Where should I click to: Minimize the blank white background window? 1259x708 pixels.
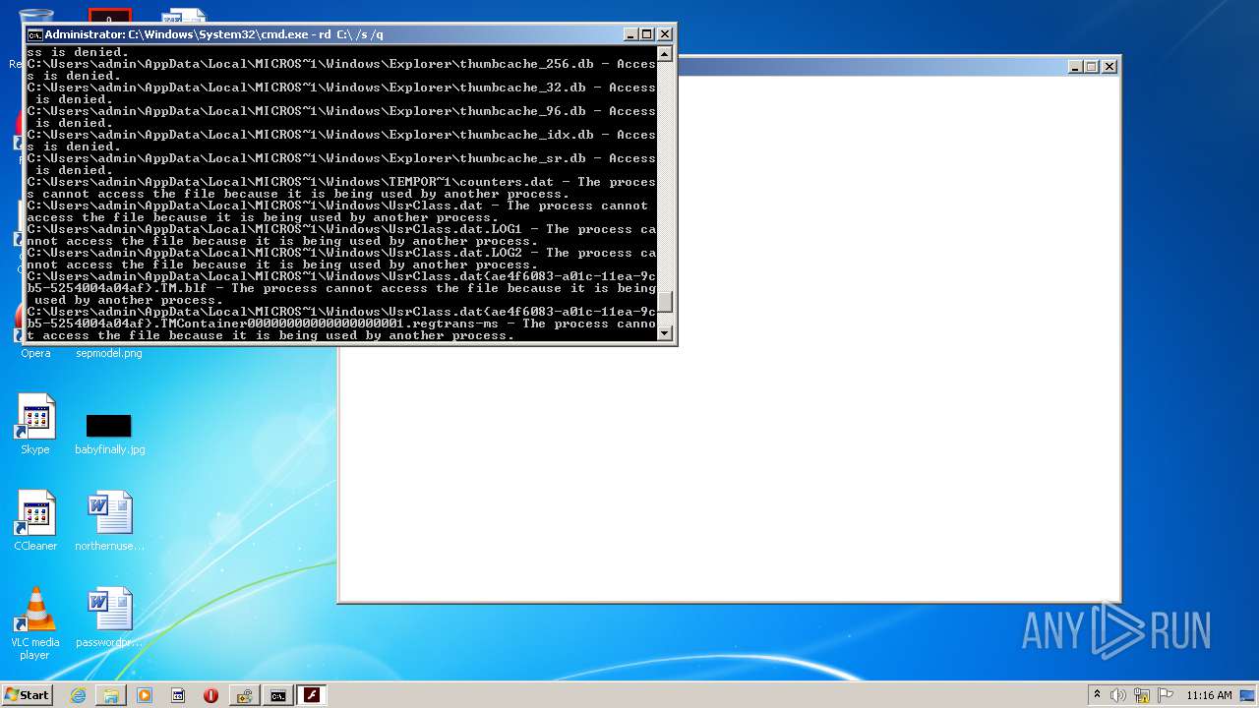tap(1075, 67)
